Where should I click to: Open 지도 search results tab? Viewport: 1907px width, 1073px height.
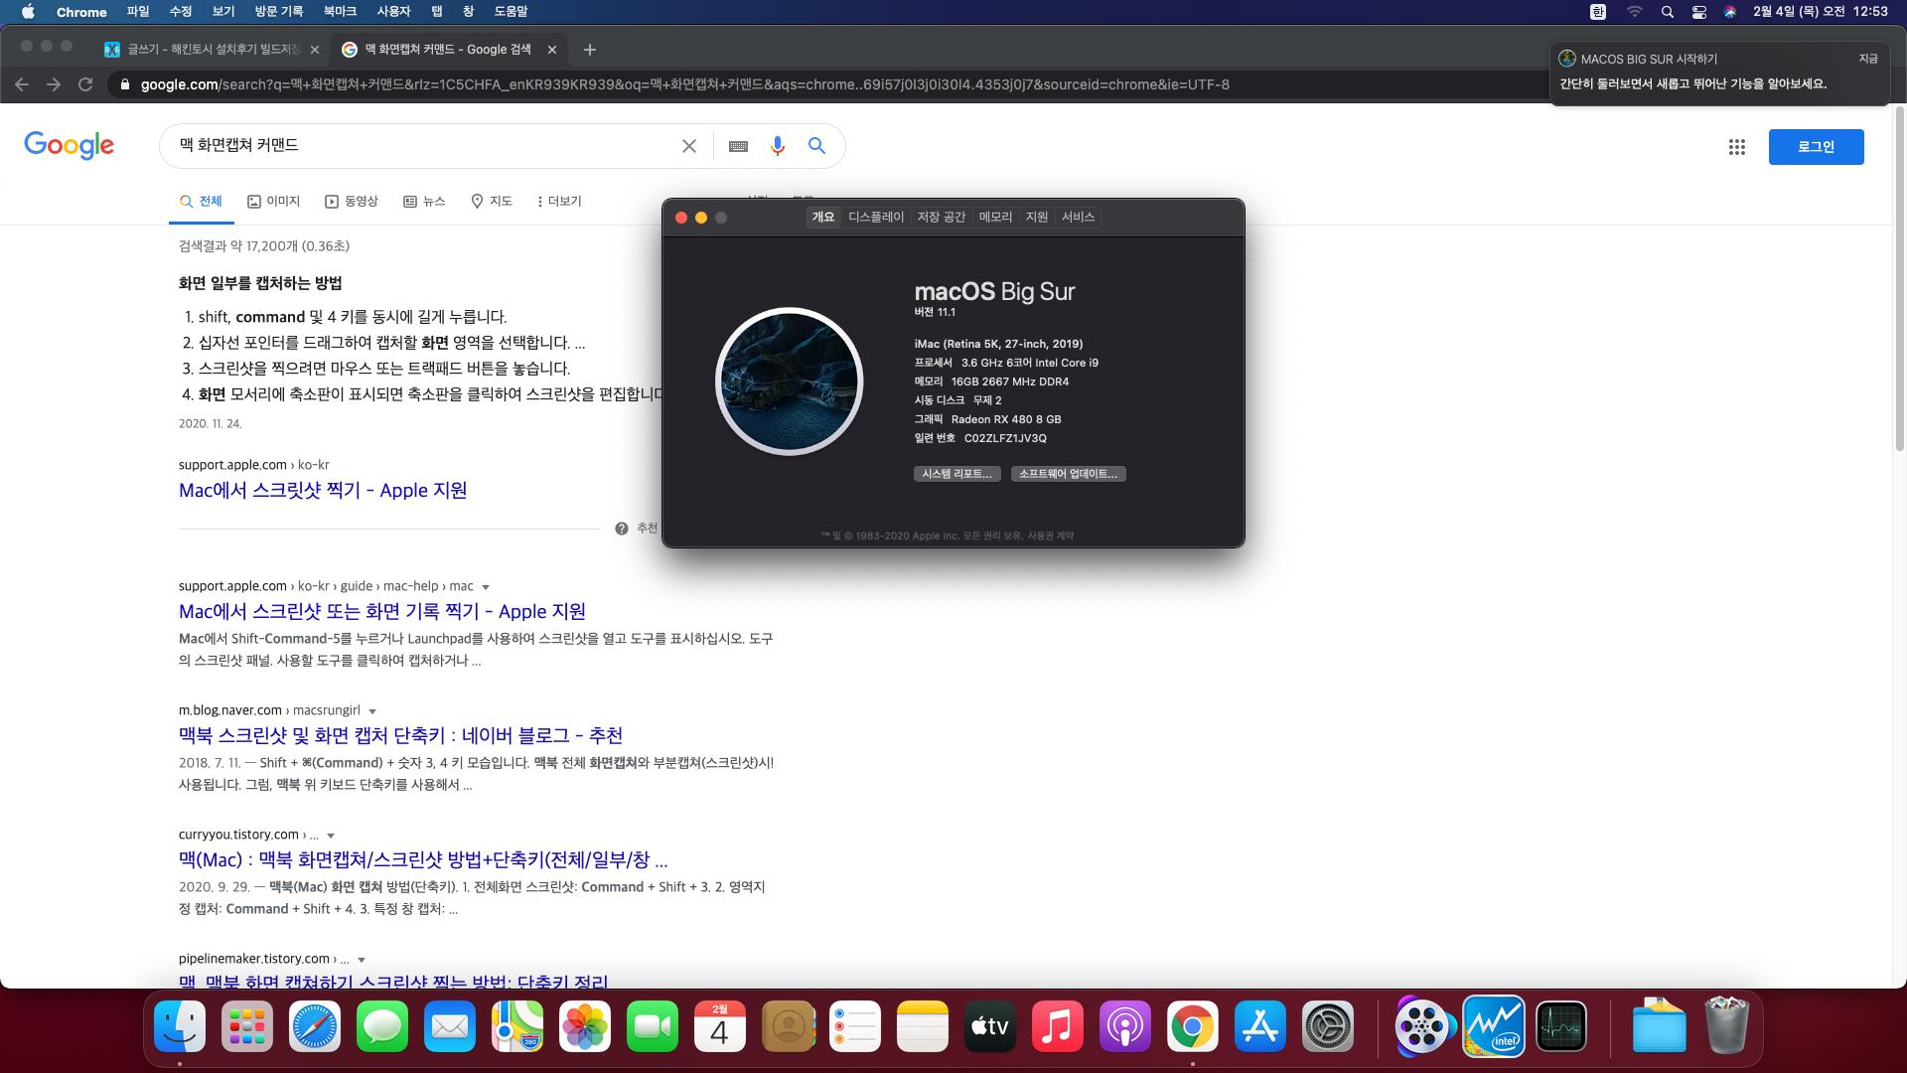click(x=492, y=202)
